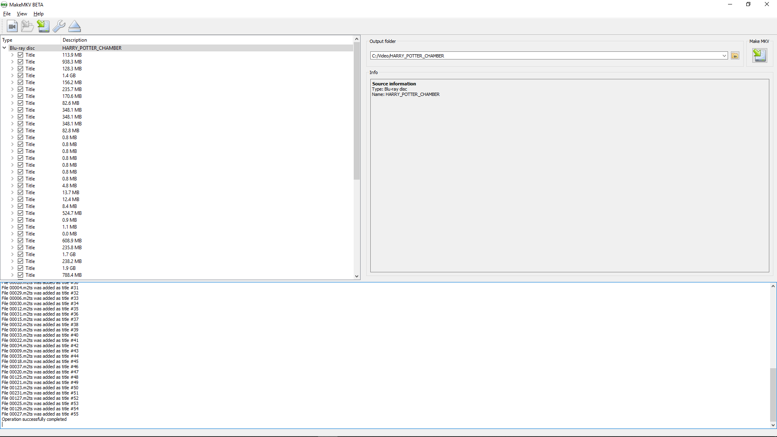Uncheck the 788.4 MB title checkbox
This screenshot has height=437, width=777.
coord(20,275)
